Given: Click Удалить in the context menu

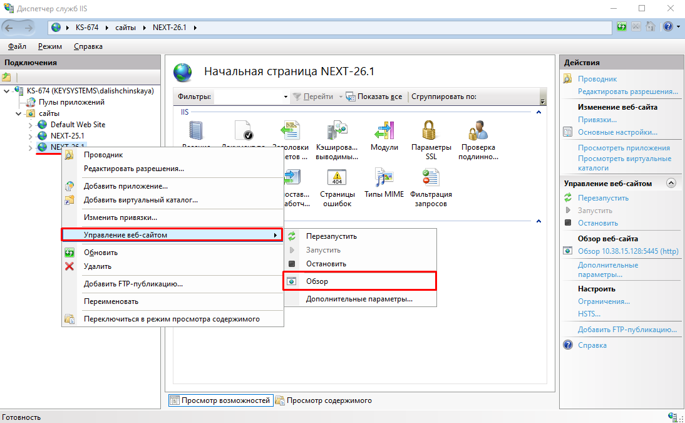Looking at the screenshot, I should click(x=98, y=266).
